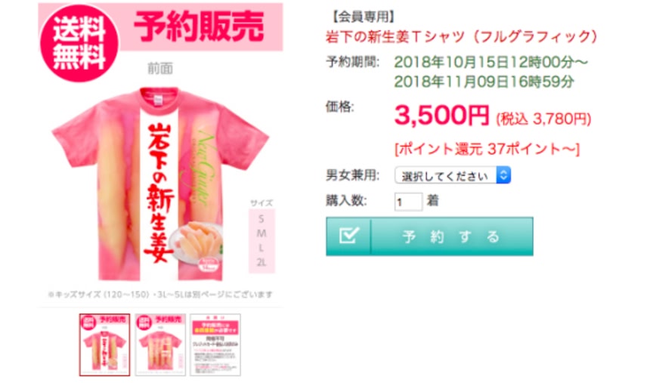650x383 pixels.
Task: Click the product title 岩下の新生姜Tシャツ
Action: click(x=461, y=37)
